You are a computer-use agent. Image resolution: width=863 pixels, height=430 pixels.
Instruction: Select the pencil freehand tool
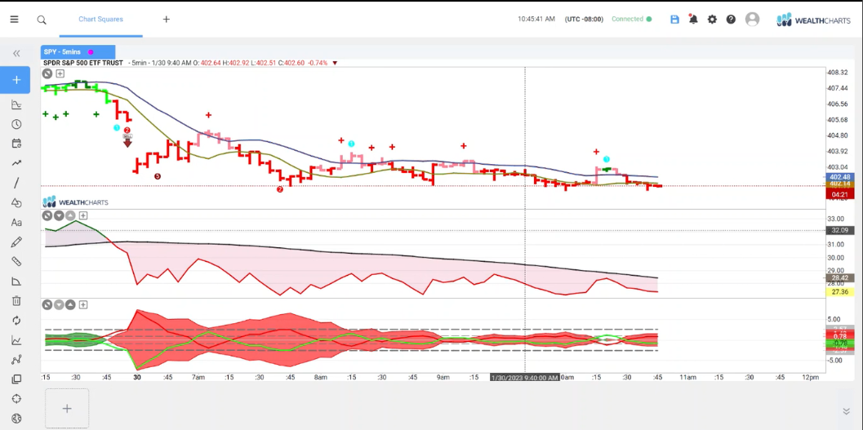[16, 242]
